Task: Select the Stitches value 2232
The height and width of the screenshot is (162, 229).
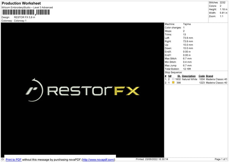Action: (x=223, y=3)
